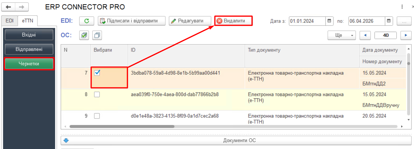
Task: Uncheck the checkbox in row 7
Action: 97,73
